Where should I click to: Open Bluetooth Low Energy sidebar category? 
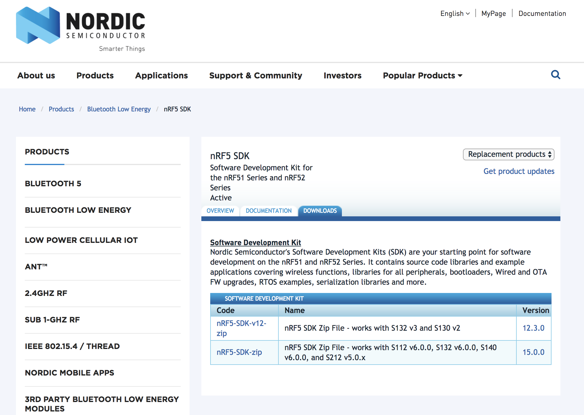78,210
